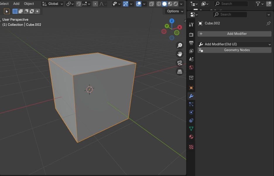The height and width of the screenshot is (176, 274).
Task: Switch to wireframe viewport shading
Action: tap(159, 4)
